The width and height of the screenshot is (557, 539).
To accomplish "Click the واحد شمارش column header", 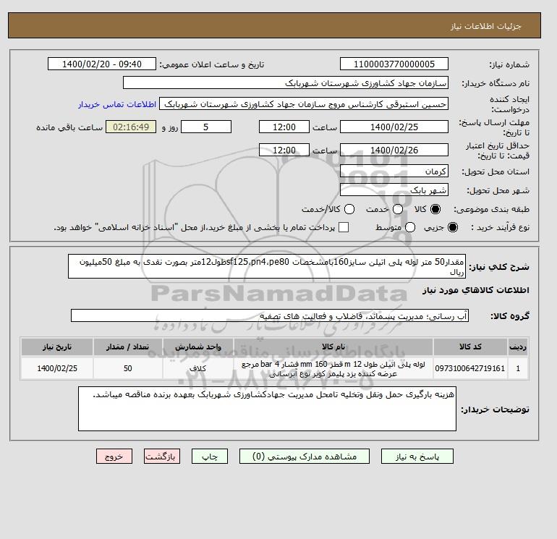I will pyautogui.click(x=198, y=347).
